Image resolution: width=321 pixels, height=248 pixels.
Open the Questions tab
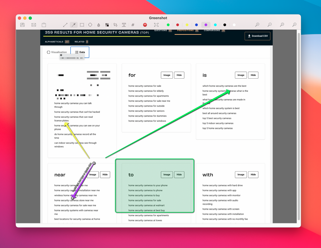pos(163,31)
